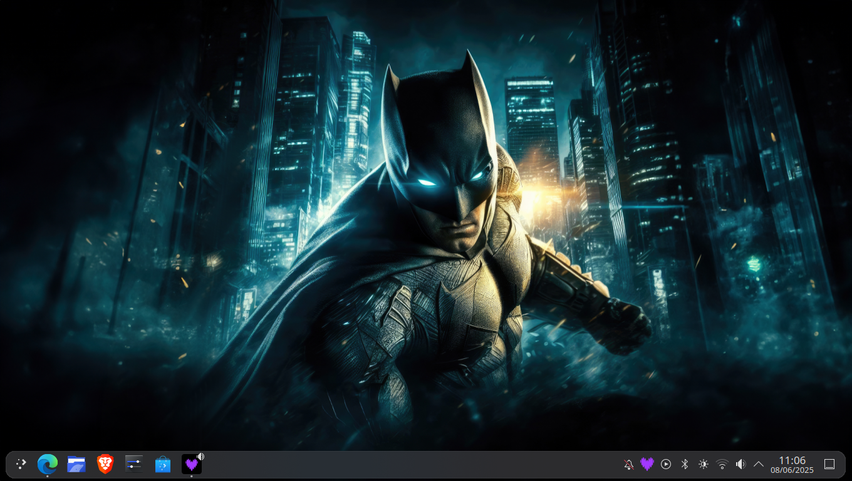
Task: Mute audio via taskbar app speaker indicator
Action: pos(200,456)
